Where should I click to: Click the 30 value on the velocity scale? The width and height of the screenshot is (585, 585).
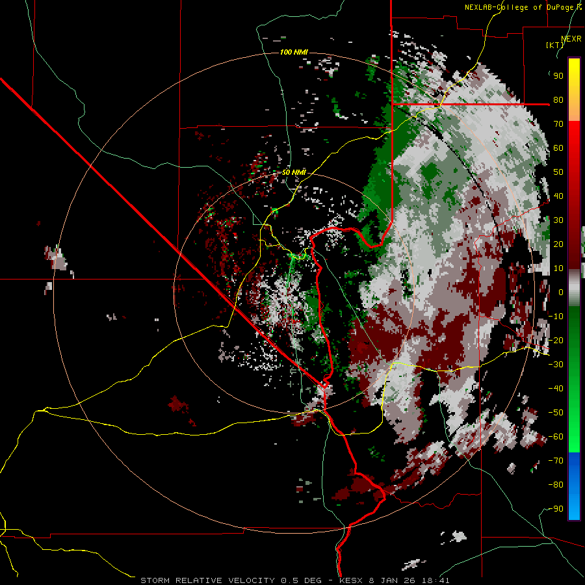point(558,220)
